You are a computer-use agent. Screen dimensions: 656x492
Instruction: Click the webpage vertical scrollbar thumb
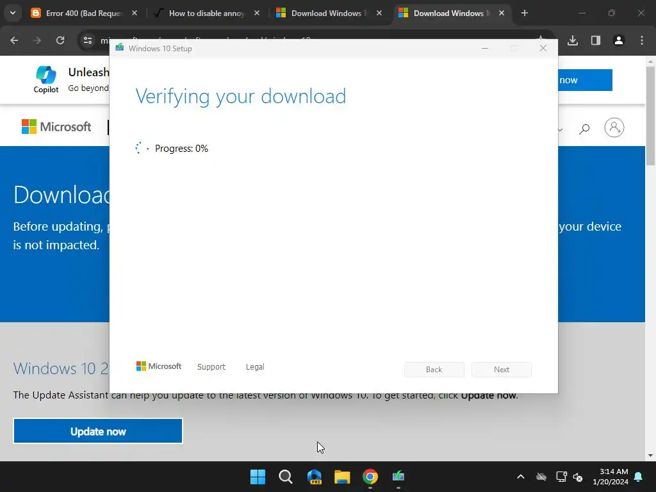pyautogui.click(x=650, y=117)
